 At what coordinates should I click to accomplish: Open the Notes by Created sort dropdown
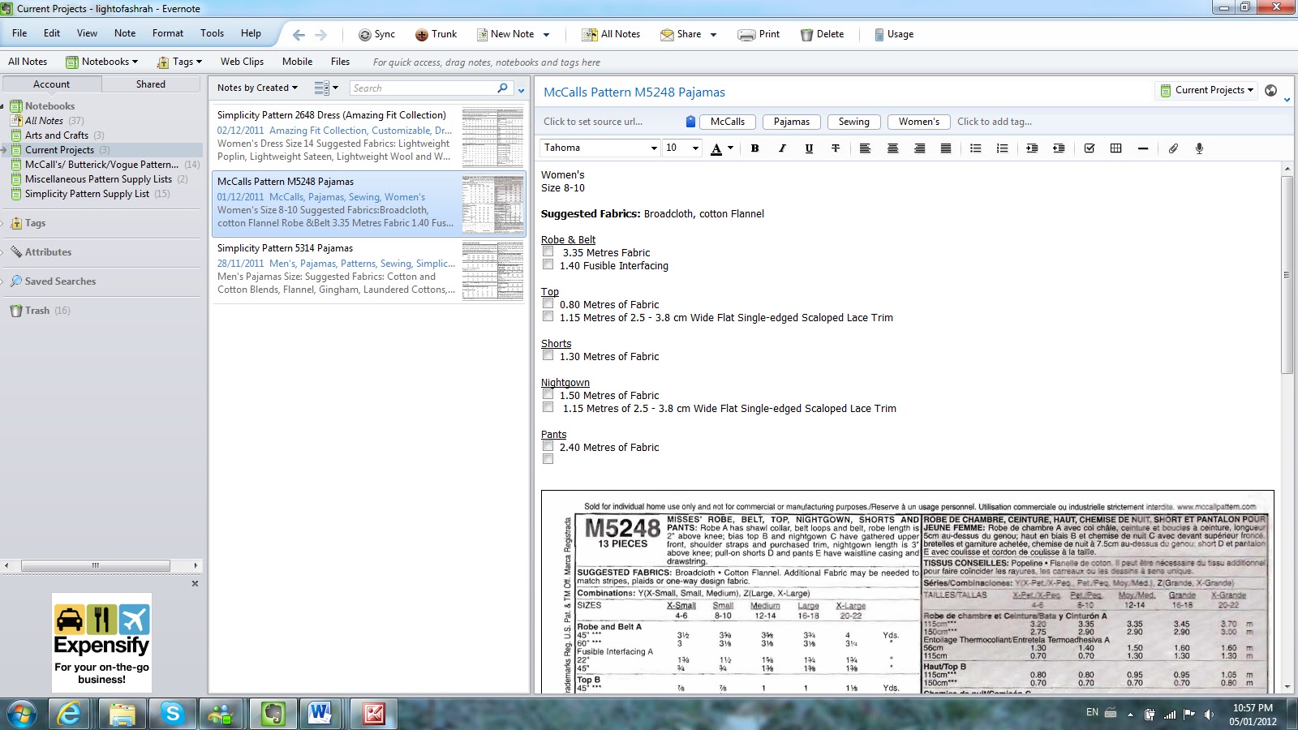point(257,88)
